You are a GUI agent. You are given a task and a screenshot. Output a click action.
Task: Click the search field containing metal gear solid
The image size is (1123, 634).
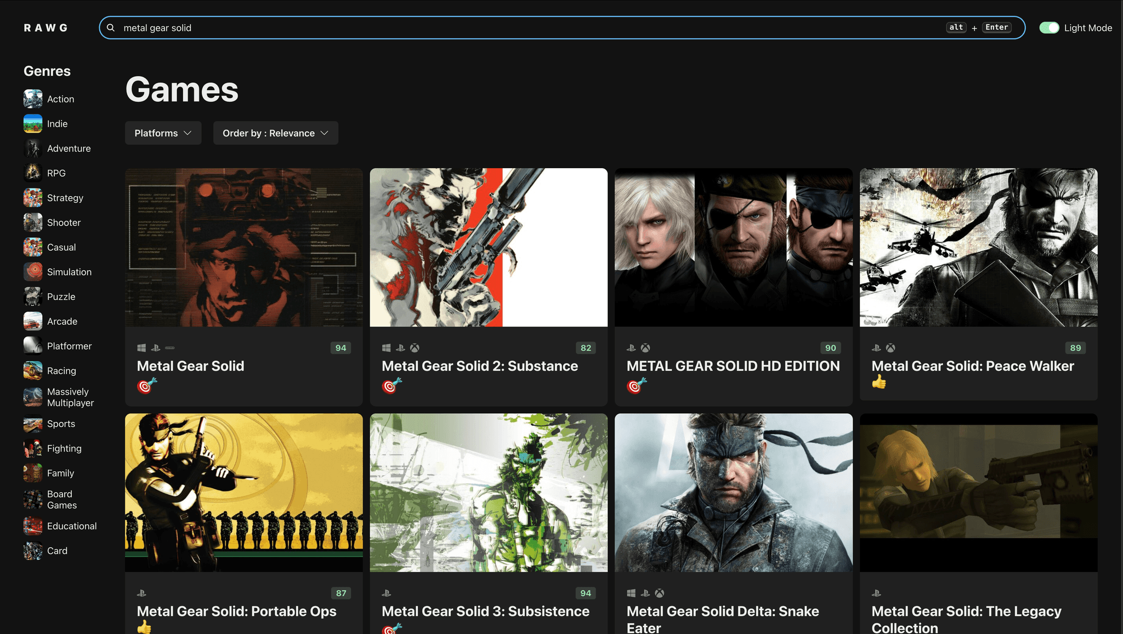562,28
